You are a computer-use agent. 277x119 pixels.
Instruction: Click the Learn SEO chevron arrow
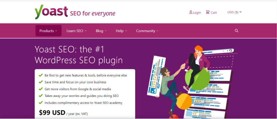tap(85, 31)
